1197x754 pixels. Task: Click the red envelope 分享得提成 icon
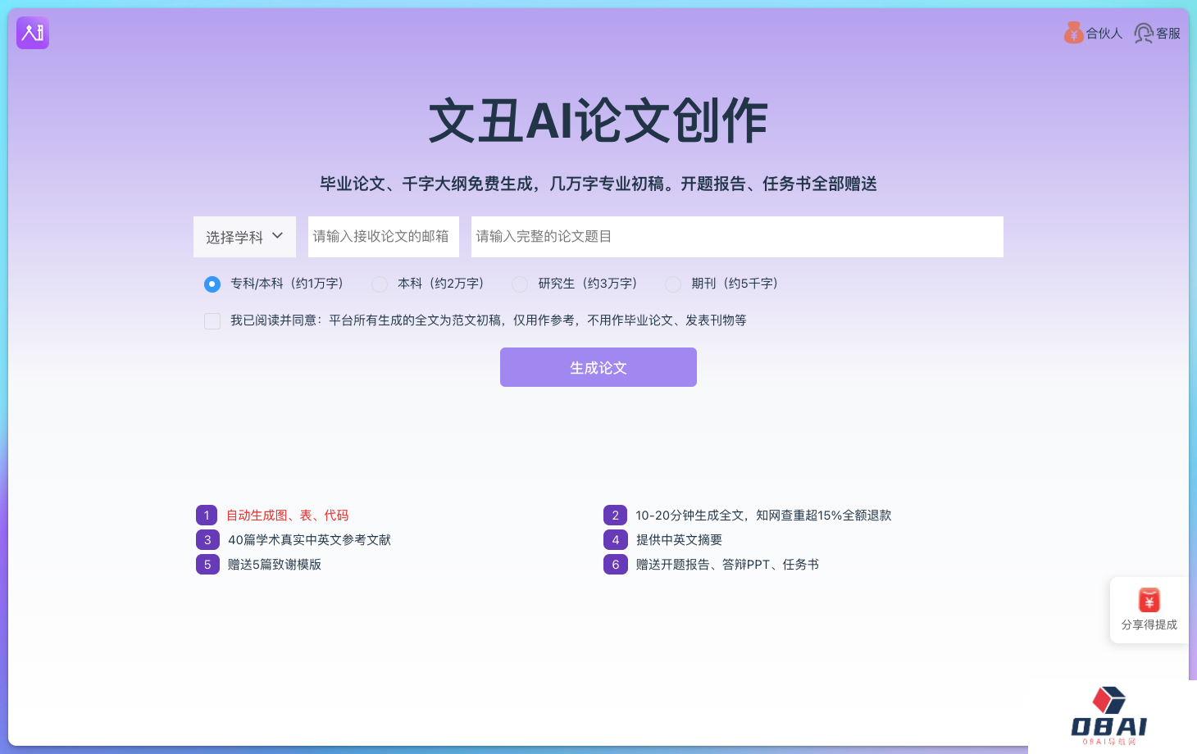coord(1149,601)
